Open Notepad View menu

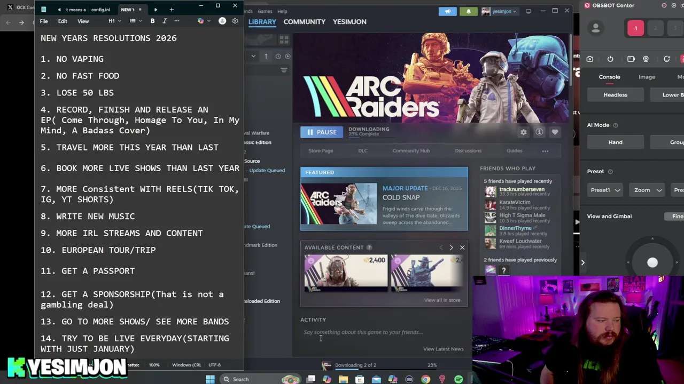[83, 21]
